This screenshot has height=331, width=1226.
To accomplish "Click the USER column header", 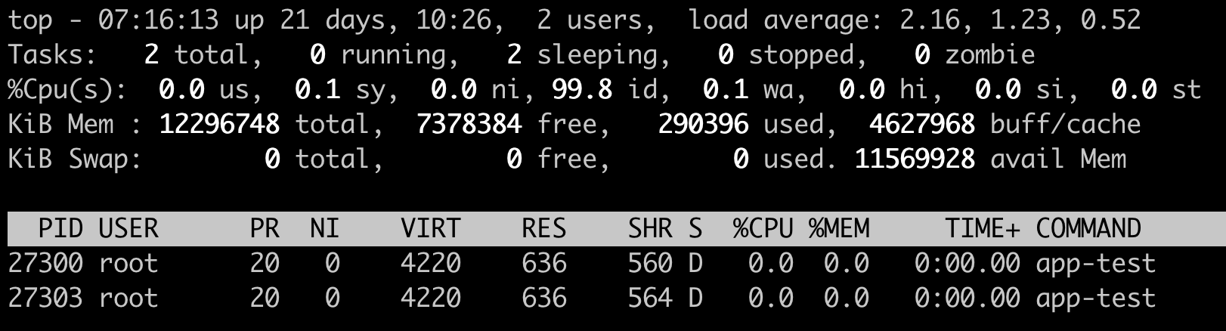I will [x=128, y=228].
